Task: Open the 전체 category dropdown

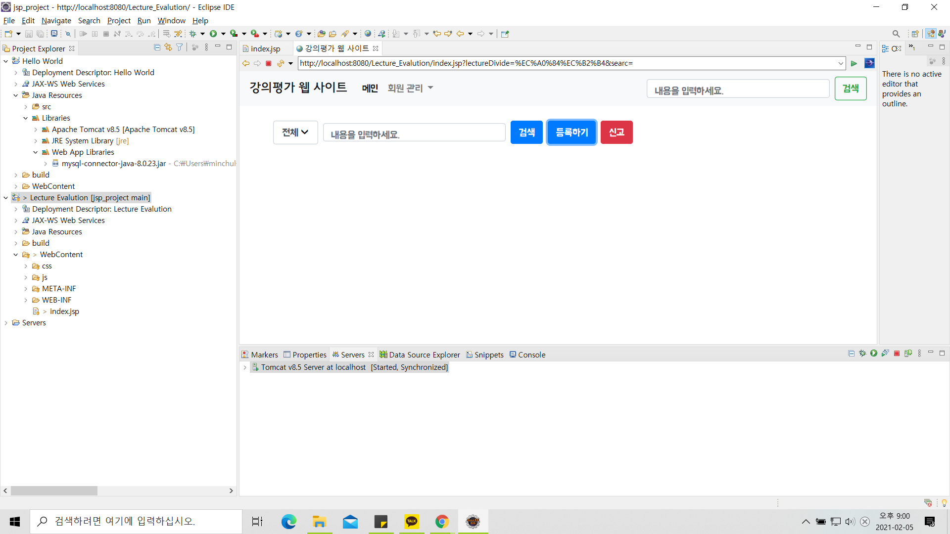Action: (295, 133)
